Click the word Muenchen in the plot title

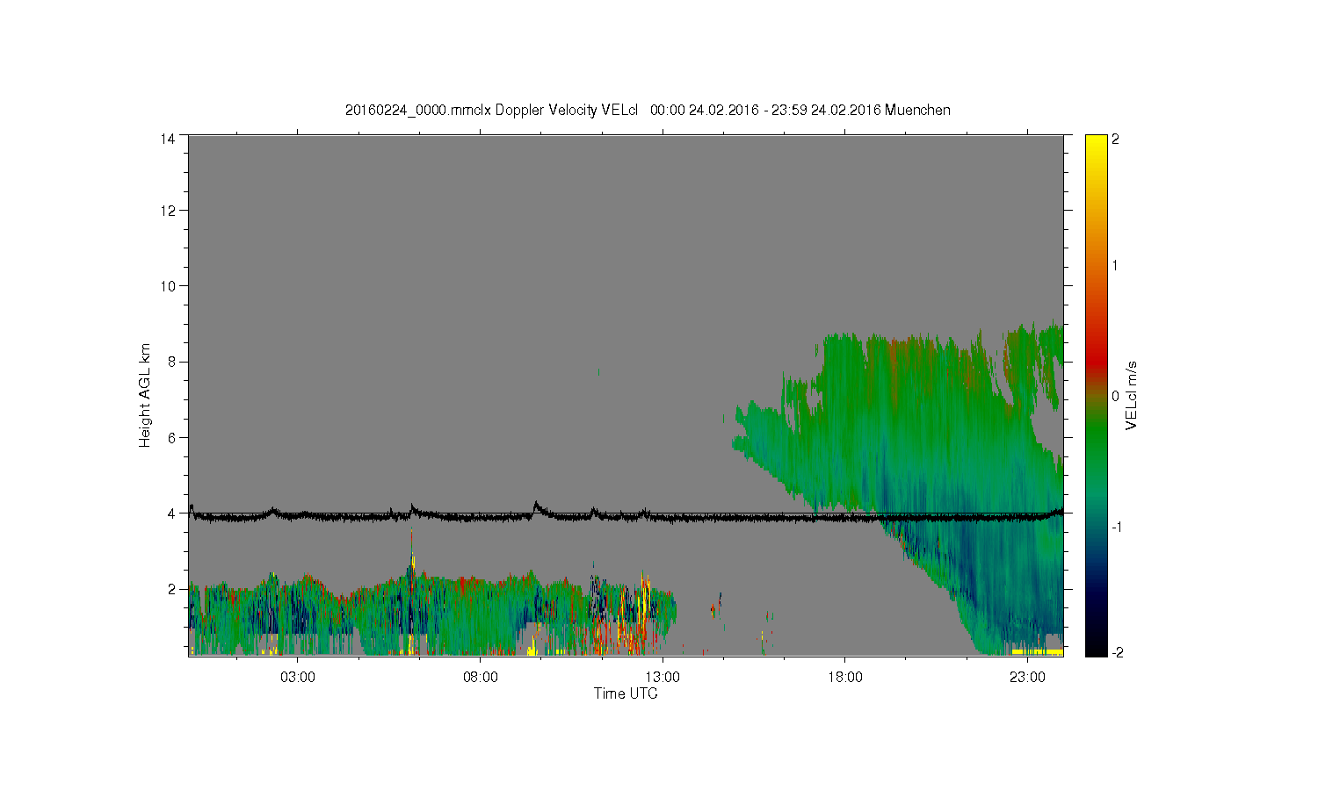(x=917, y=111)
